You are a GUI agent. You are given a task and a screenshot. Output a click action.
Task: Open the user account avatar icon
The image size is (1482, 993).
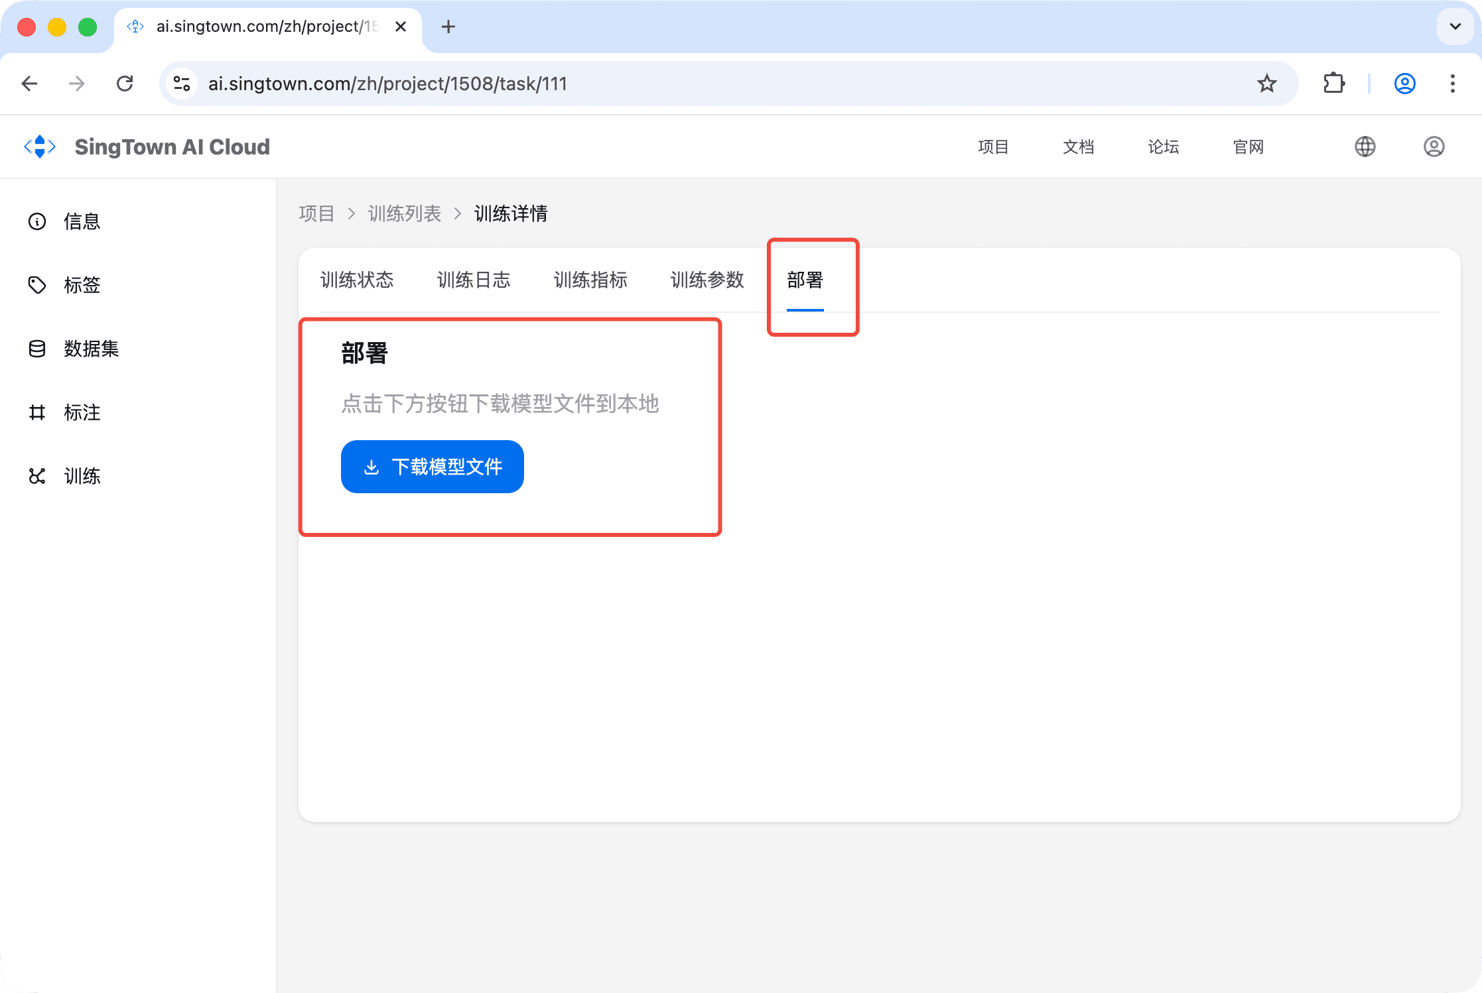tap(1434, 146)
